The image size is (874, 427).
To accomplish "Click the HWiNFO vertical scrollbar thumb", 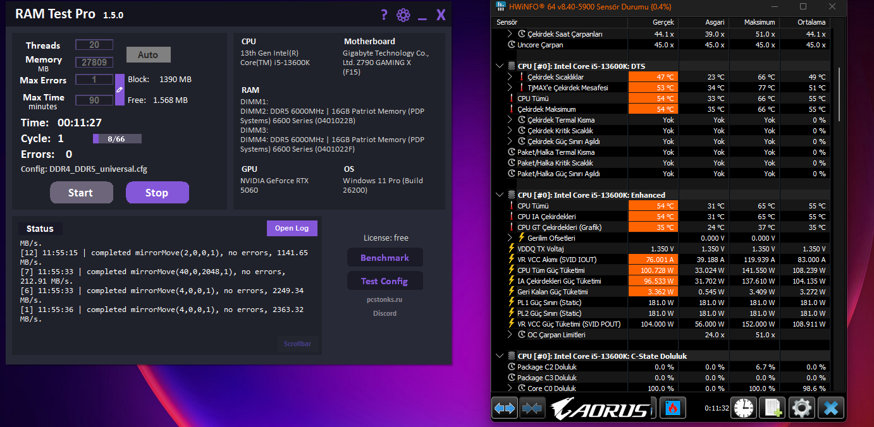I will click(839, 95).
